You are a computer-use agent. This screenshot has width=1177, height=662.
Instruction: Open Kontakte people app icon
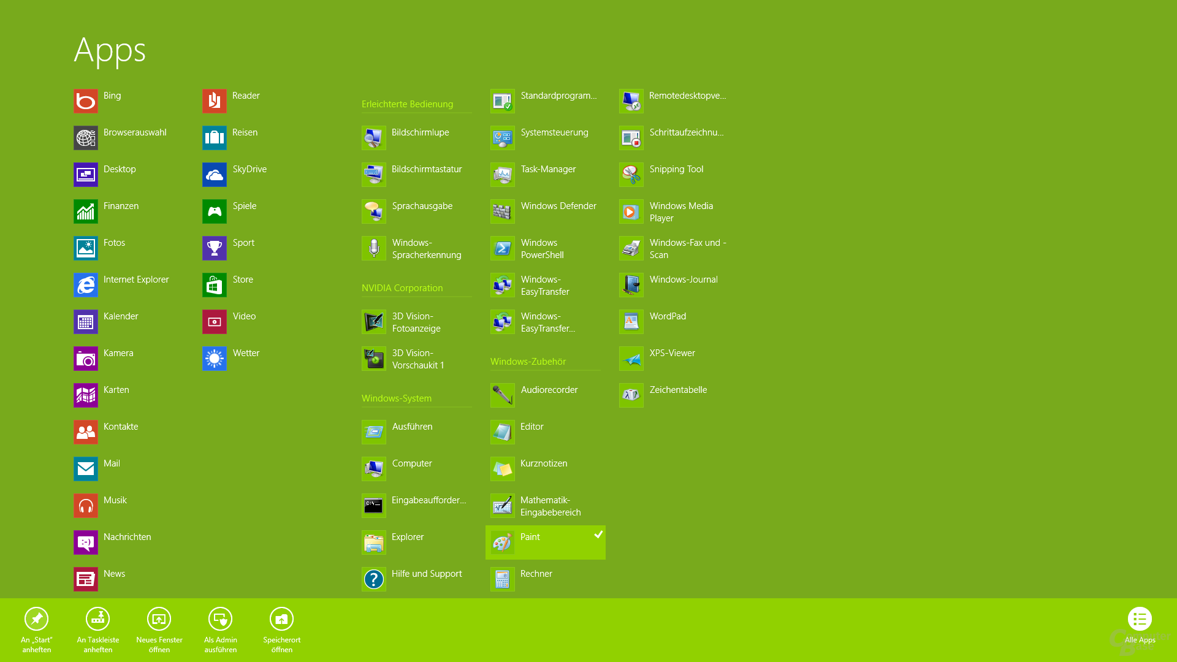coord(85,432)
